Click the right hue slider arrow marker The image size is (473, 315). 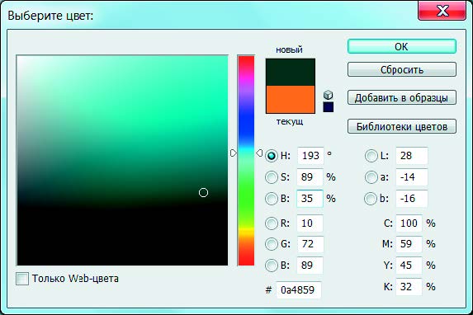click(259, 153)
